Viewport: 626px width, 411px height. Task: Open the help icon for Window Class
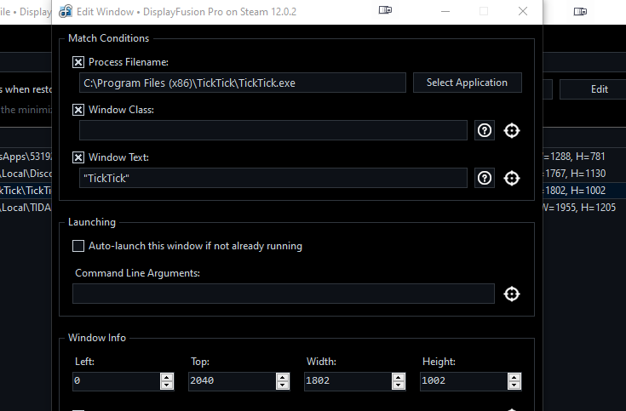pos(485,130)
